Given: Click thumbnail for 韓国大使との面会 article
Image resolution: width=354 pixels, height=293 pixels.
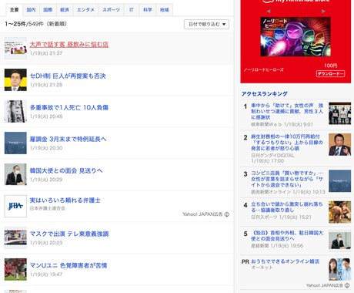Looking at the screenshot, I should pos(15,174).
